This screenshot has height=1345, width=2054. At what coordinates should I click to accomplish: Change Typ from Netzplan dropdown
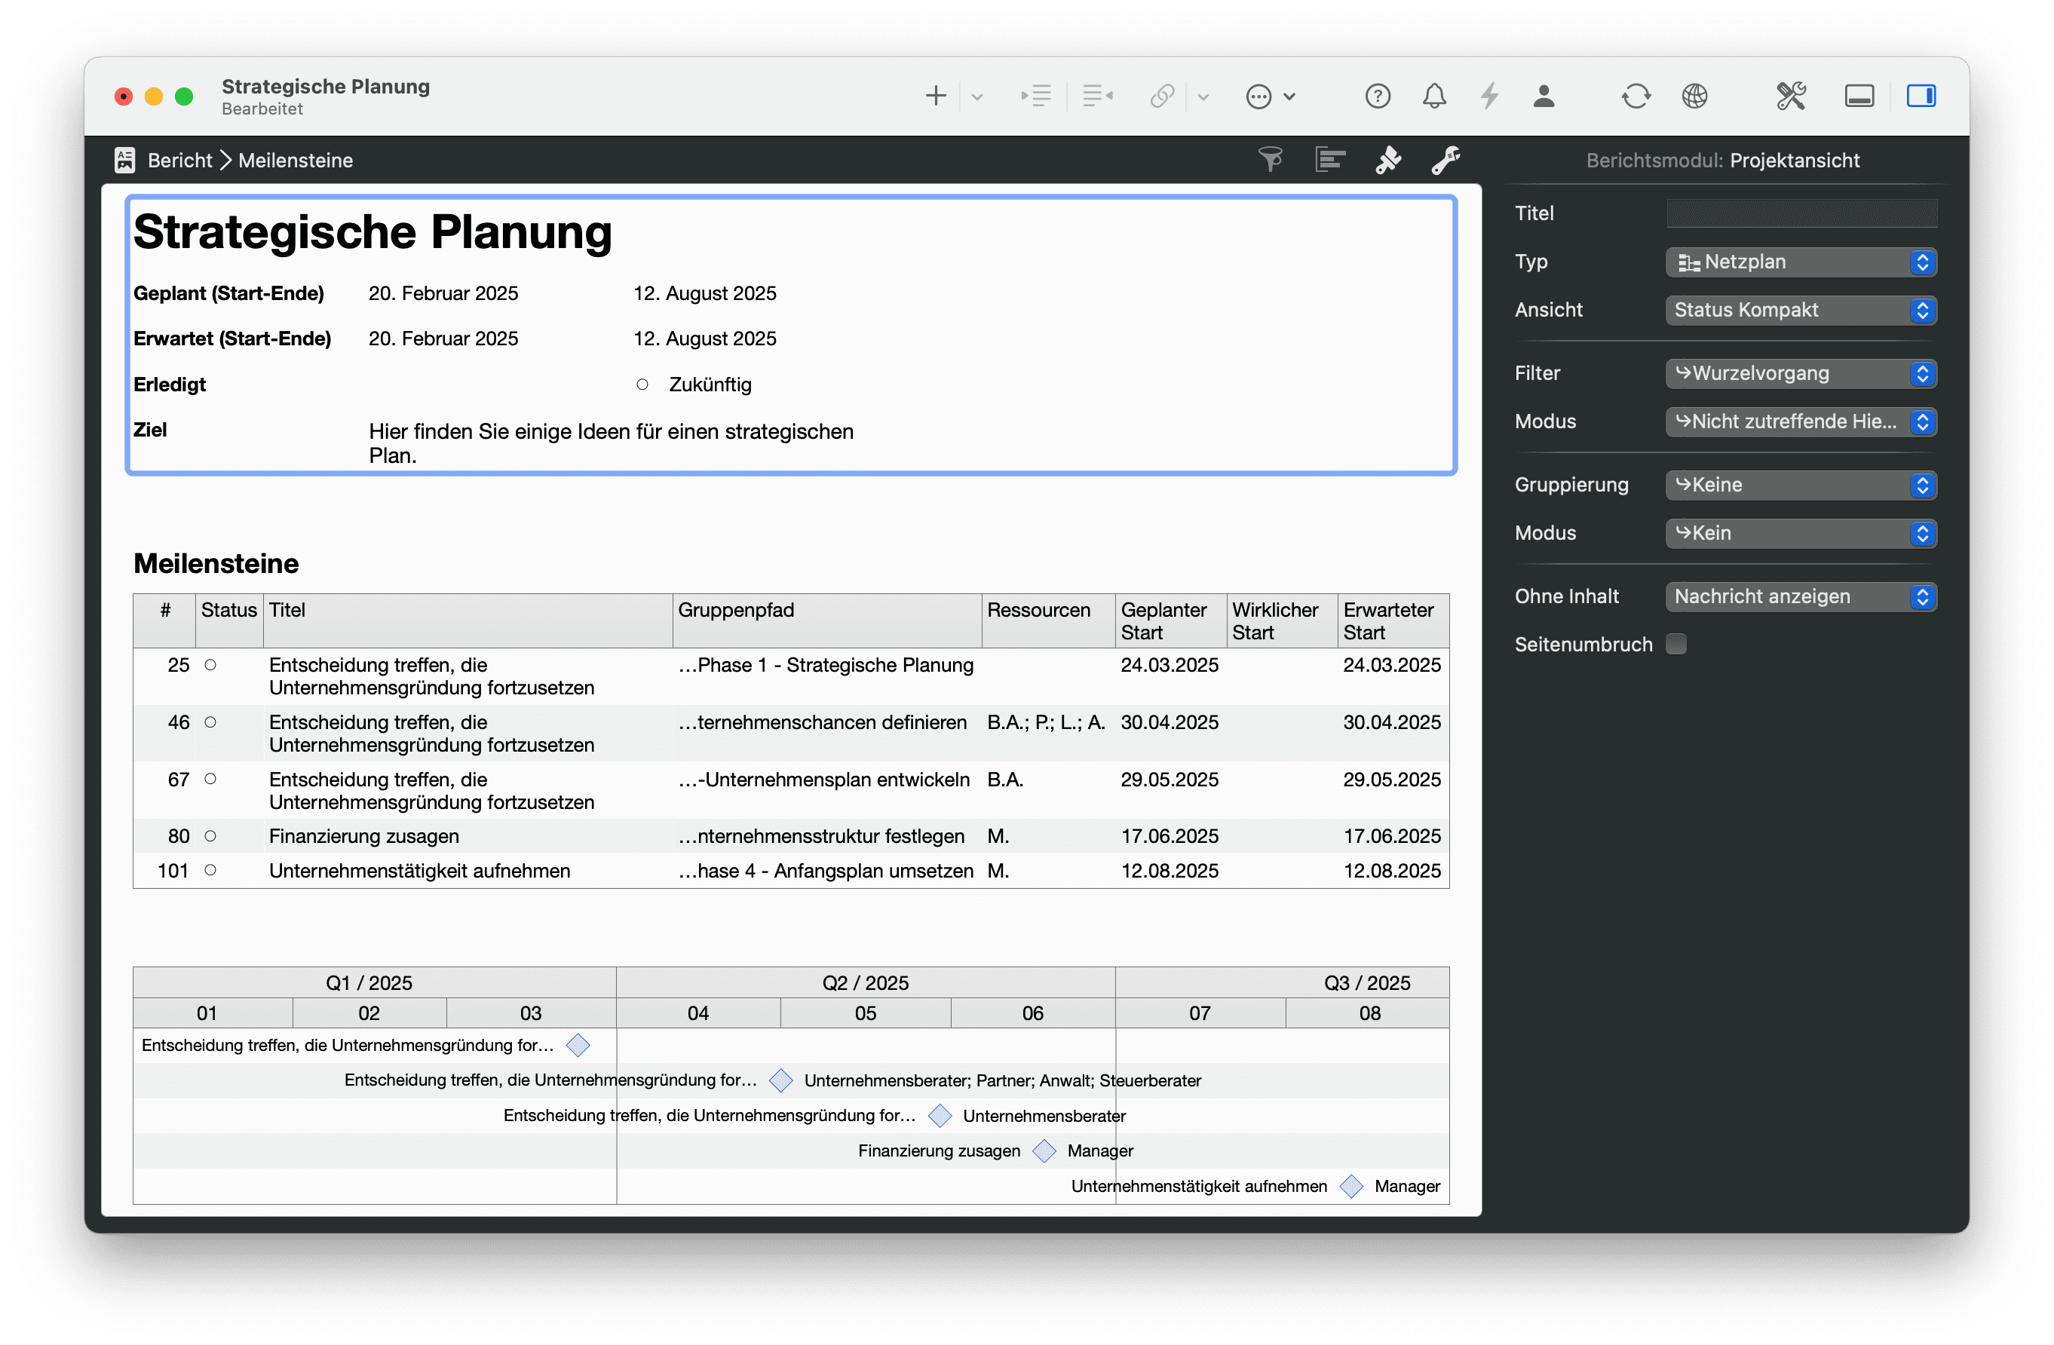tap(1801, 262)
